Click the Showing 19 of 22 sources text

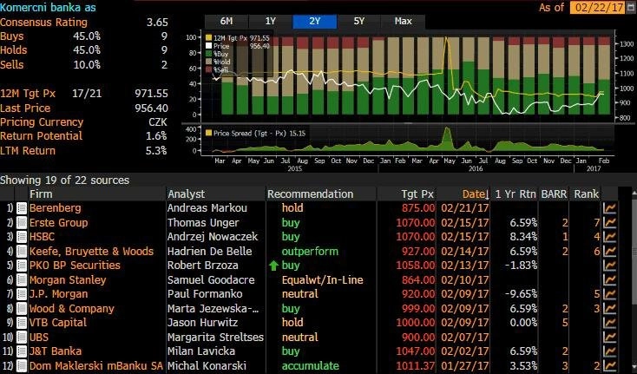64,180
